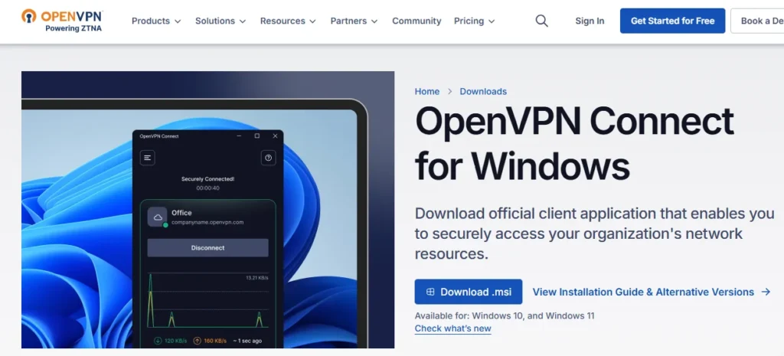Expand the Resources dropdown
This screenshot has width=784, height=356.
288,21
